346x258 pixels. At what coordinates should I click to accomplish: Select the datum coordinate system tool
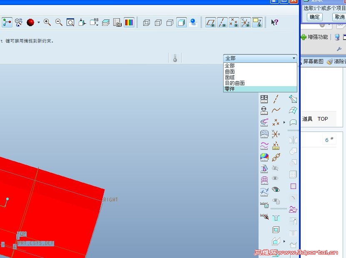pos(276,134)
